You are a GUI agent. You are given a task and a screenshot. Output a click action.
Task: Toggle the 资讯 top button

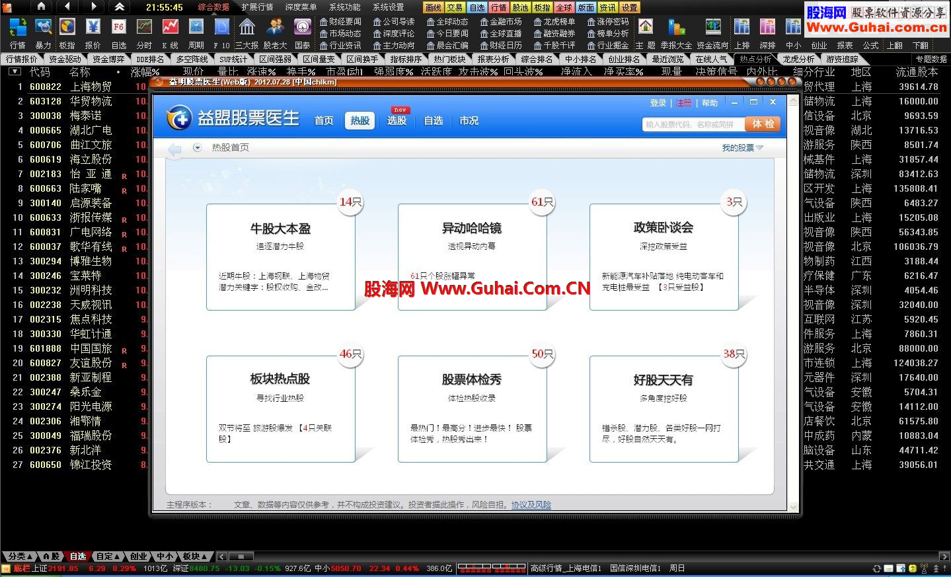click(607, 7)
